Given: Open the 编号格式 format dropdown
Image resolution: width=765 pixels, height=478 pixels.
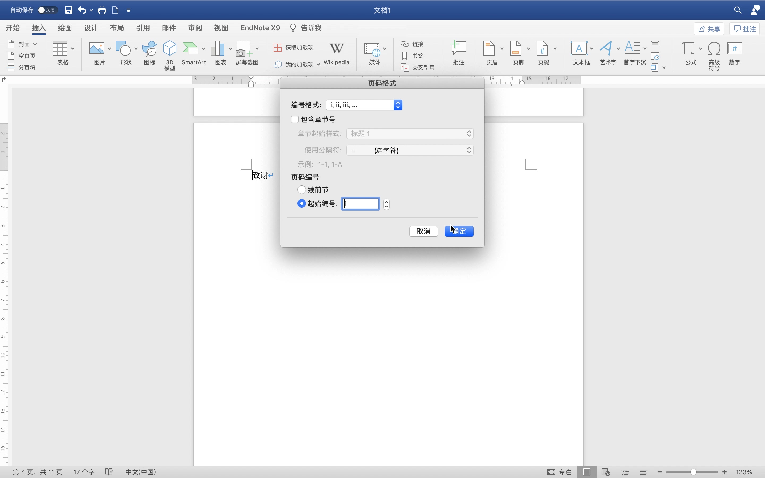Looking at the screenshot, I should [x=364, y=105].
